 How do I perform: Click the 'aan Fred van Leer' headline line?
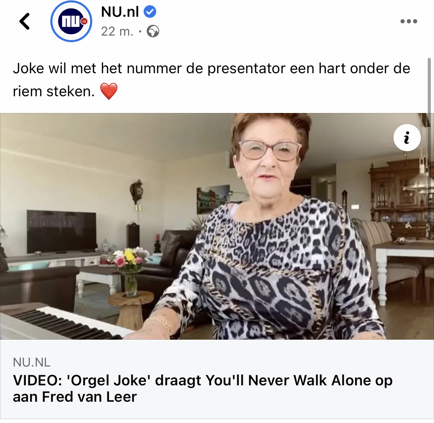point(75,397)
